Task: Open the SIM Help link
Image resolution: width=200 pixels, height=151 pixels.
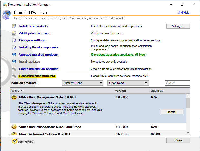Action: coord(183,13)
